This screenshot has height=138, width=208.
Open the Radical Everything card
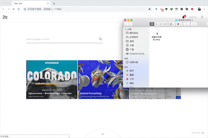(103, 80)
